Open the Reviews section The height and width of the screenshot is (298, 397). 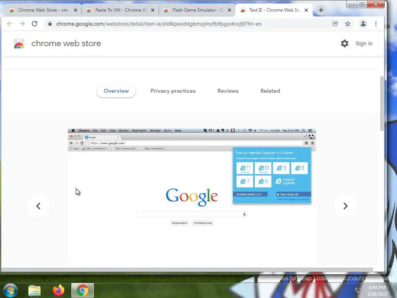pyautogui.click(x=228, y=91)
